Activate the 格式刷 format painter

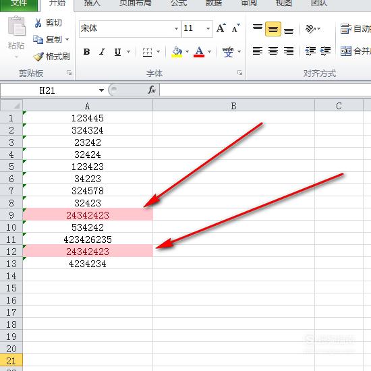coord(52,56)
